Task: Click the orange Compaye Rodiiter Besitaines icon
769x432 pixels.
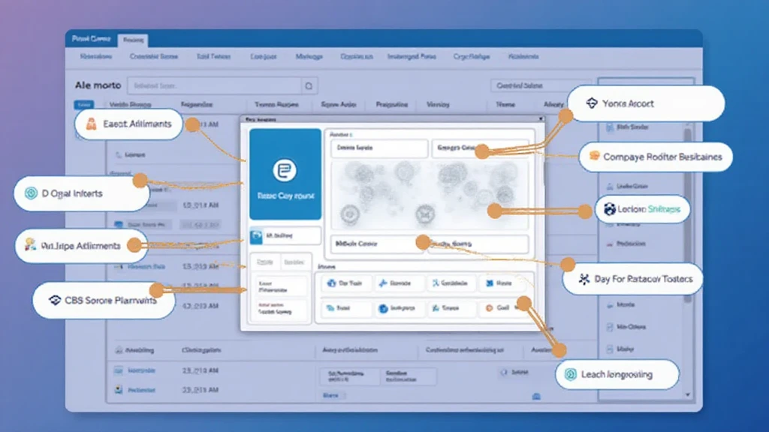Action: tap(595, 157)
